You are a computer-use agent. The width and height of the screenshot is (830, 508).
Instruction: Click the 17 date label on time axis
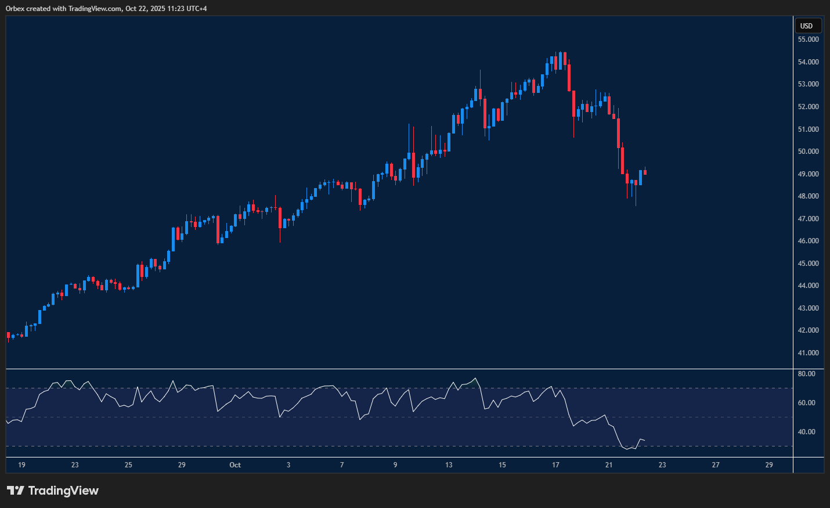click(555, 465)
